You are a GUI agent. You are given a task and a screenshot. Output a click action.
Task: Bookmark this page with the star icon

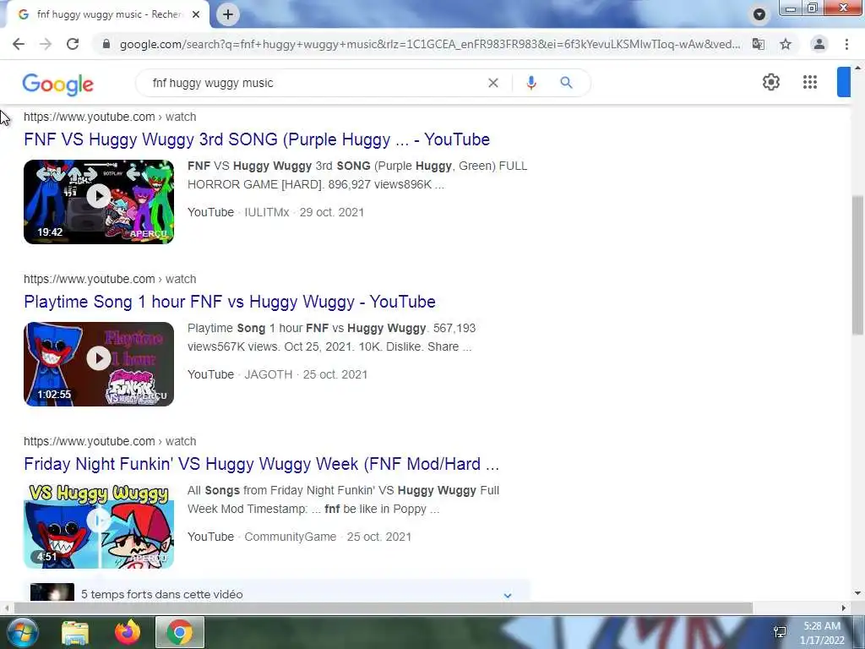coord(786,44)
